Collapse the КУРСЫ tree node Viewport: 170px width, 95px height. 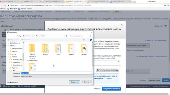point(8,57)
